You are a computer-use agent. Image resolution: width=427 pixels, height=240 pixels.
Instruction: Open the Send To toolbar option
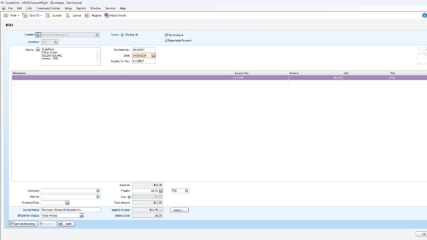coord(32,15)
